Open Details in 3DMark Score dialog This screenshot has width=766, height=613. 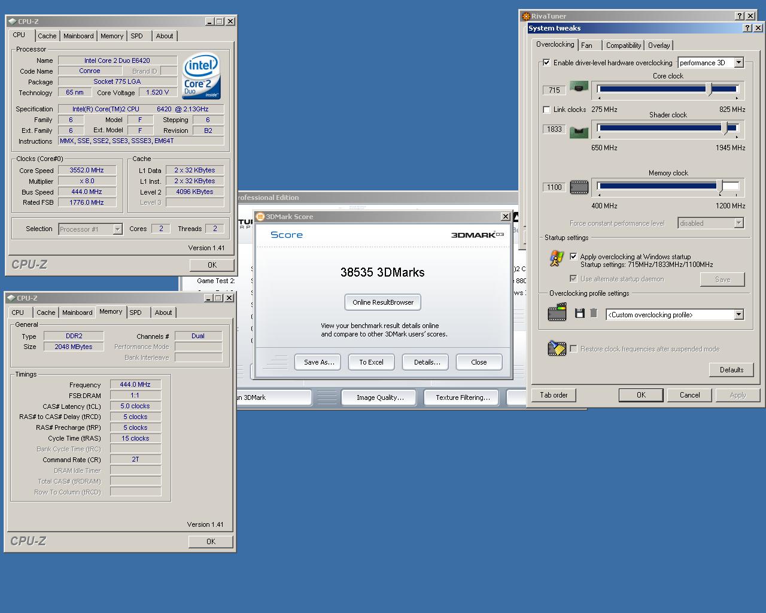click(x=427, y=362)
